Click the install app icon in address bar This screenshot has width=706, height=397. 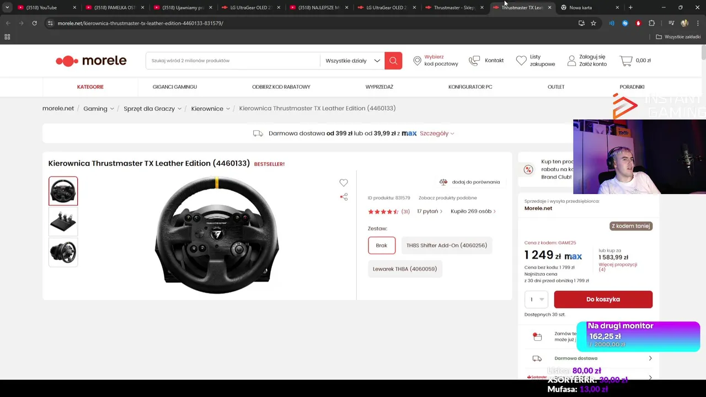click(581, 23)
